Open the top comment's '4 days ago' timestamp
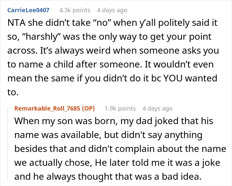The height and width of the screenshot is (186, 232). (112, 10)
